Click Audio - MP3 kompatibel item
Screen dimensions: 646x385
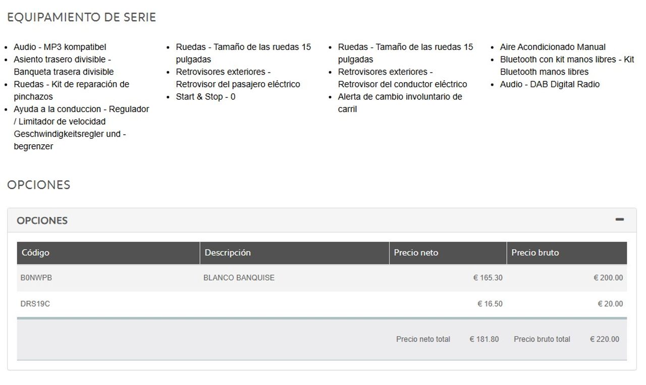pos(60,47)
